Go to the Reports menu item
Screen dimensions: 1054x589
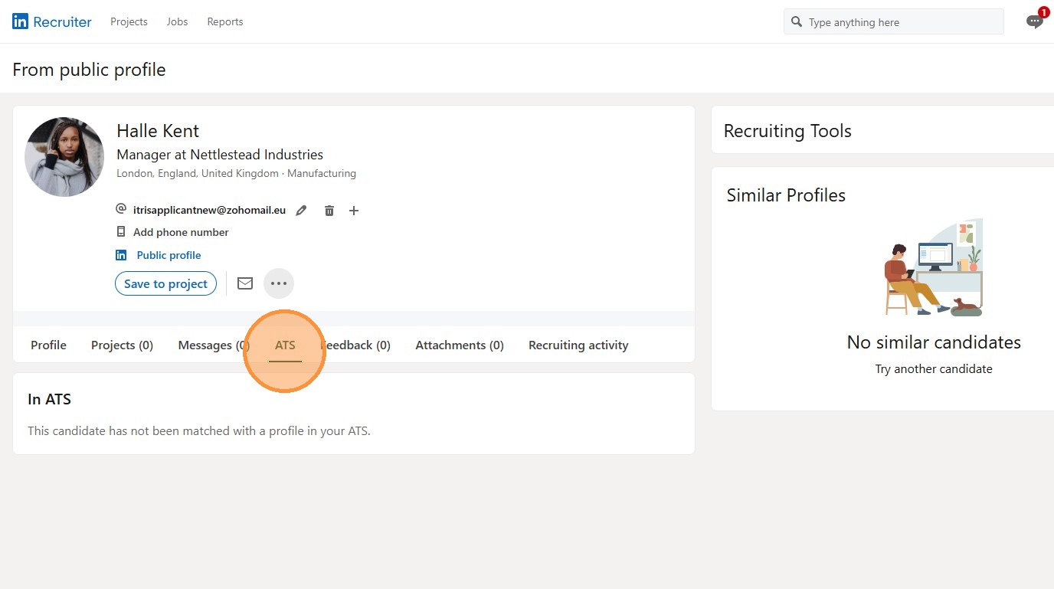[225, 21]
